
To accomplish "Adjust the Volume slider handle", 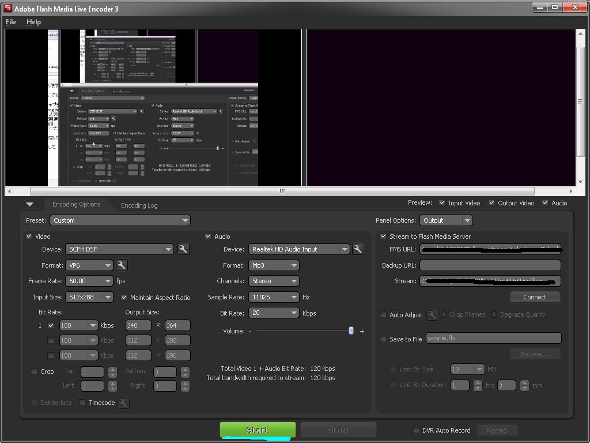I will click(x=351, y=331).
